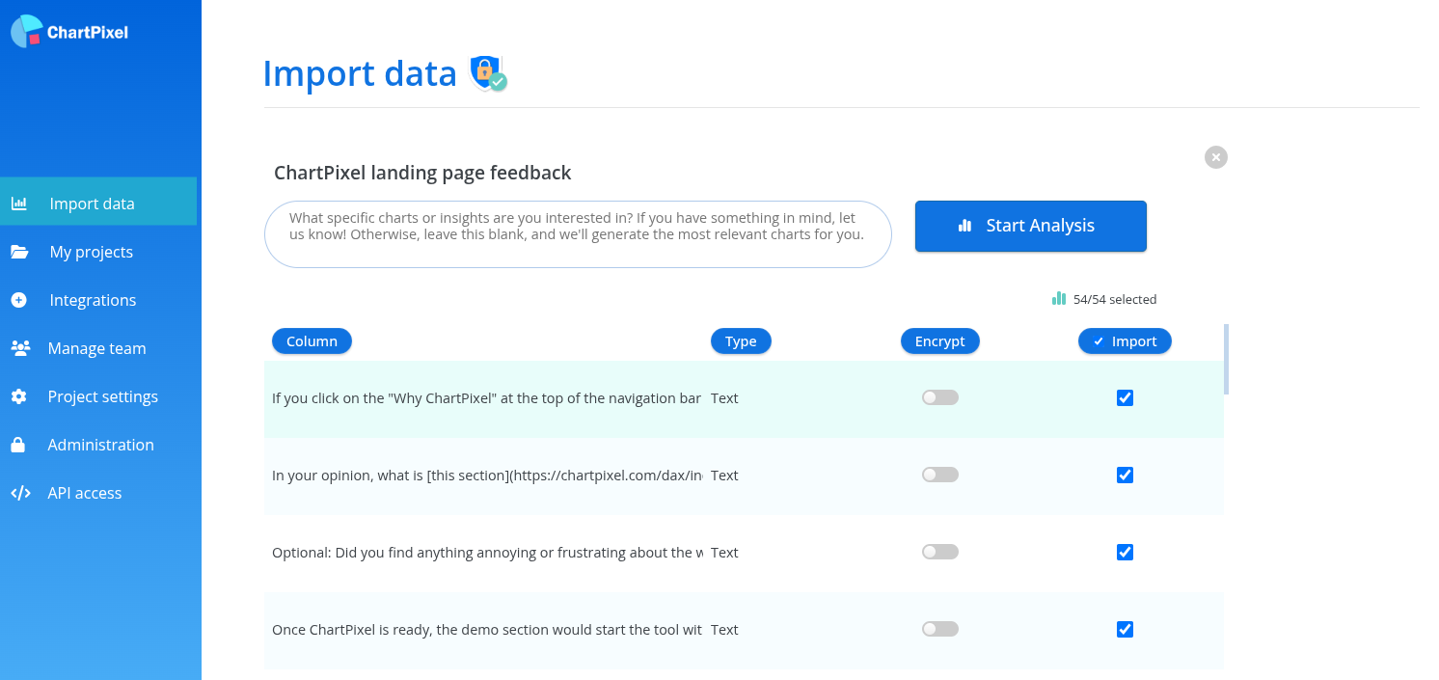Click the Text type of "Optional: Did you find" row

[x=724, y=553]
